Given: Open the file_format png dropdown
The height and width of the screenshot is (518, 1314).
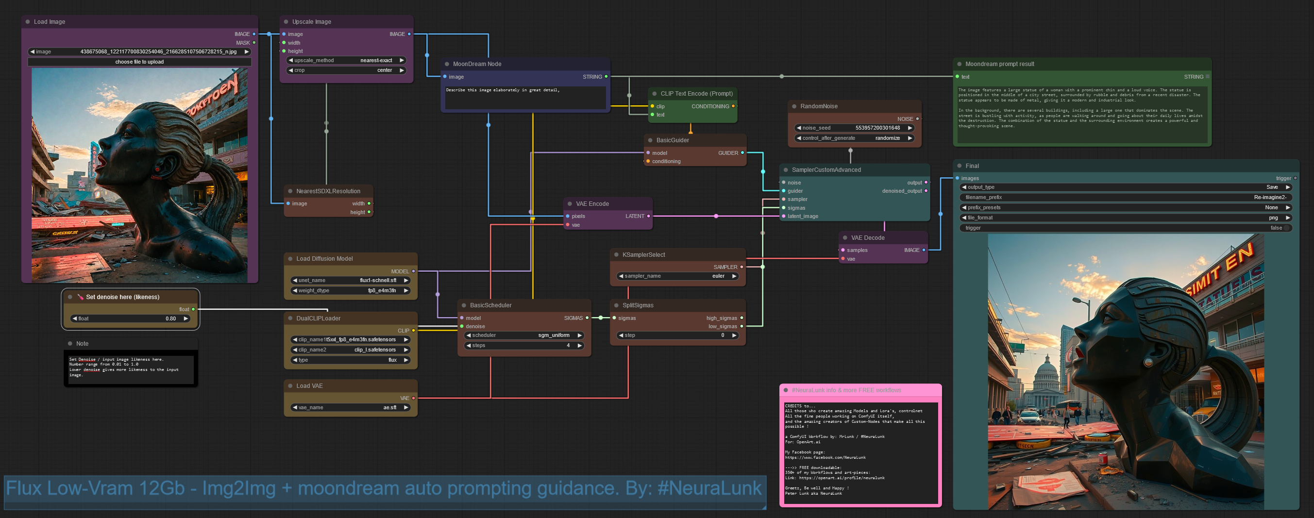Looking at the screenshot, I should (1125, 217).
